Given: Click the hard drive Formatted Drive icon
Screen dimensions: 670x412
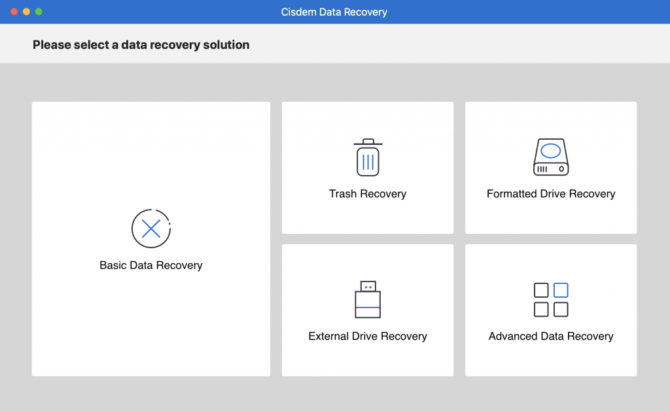Looking at the screenshot, I should click(x=551, y=157).
